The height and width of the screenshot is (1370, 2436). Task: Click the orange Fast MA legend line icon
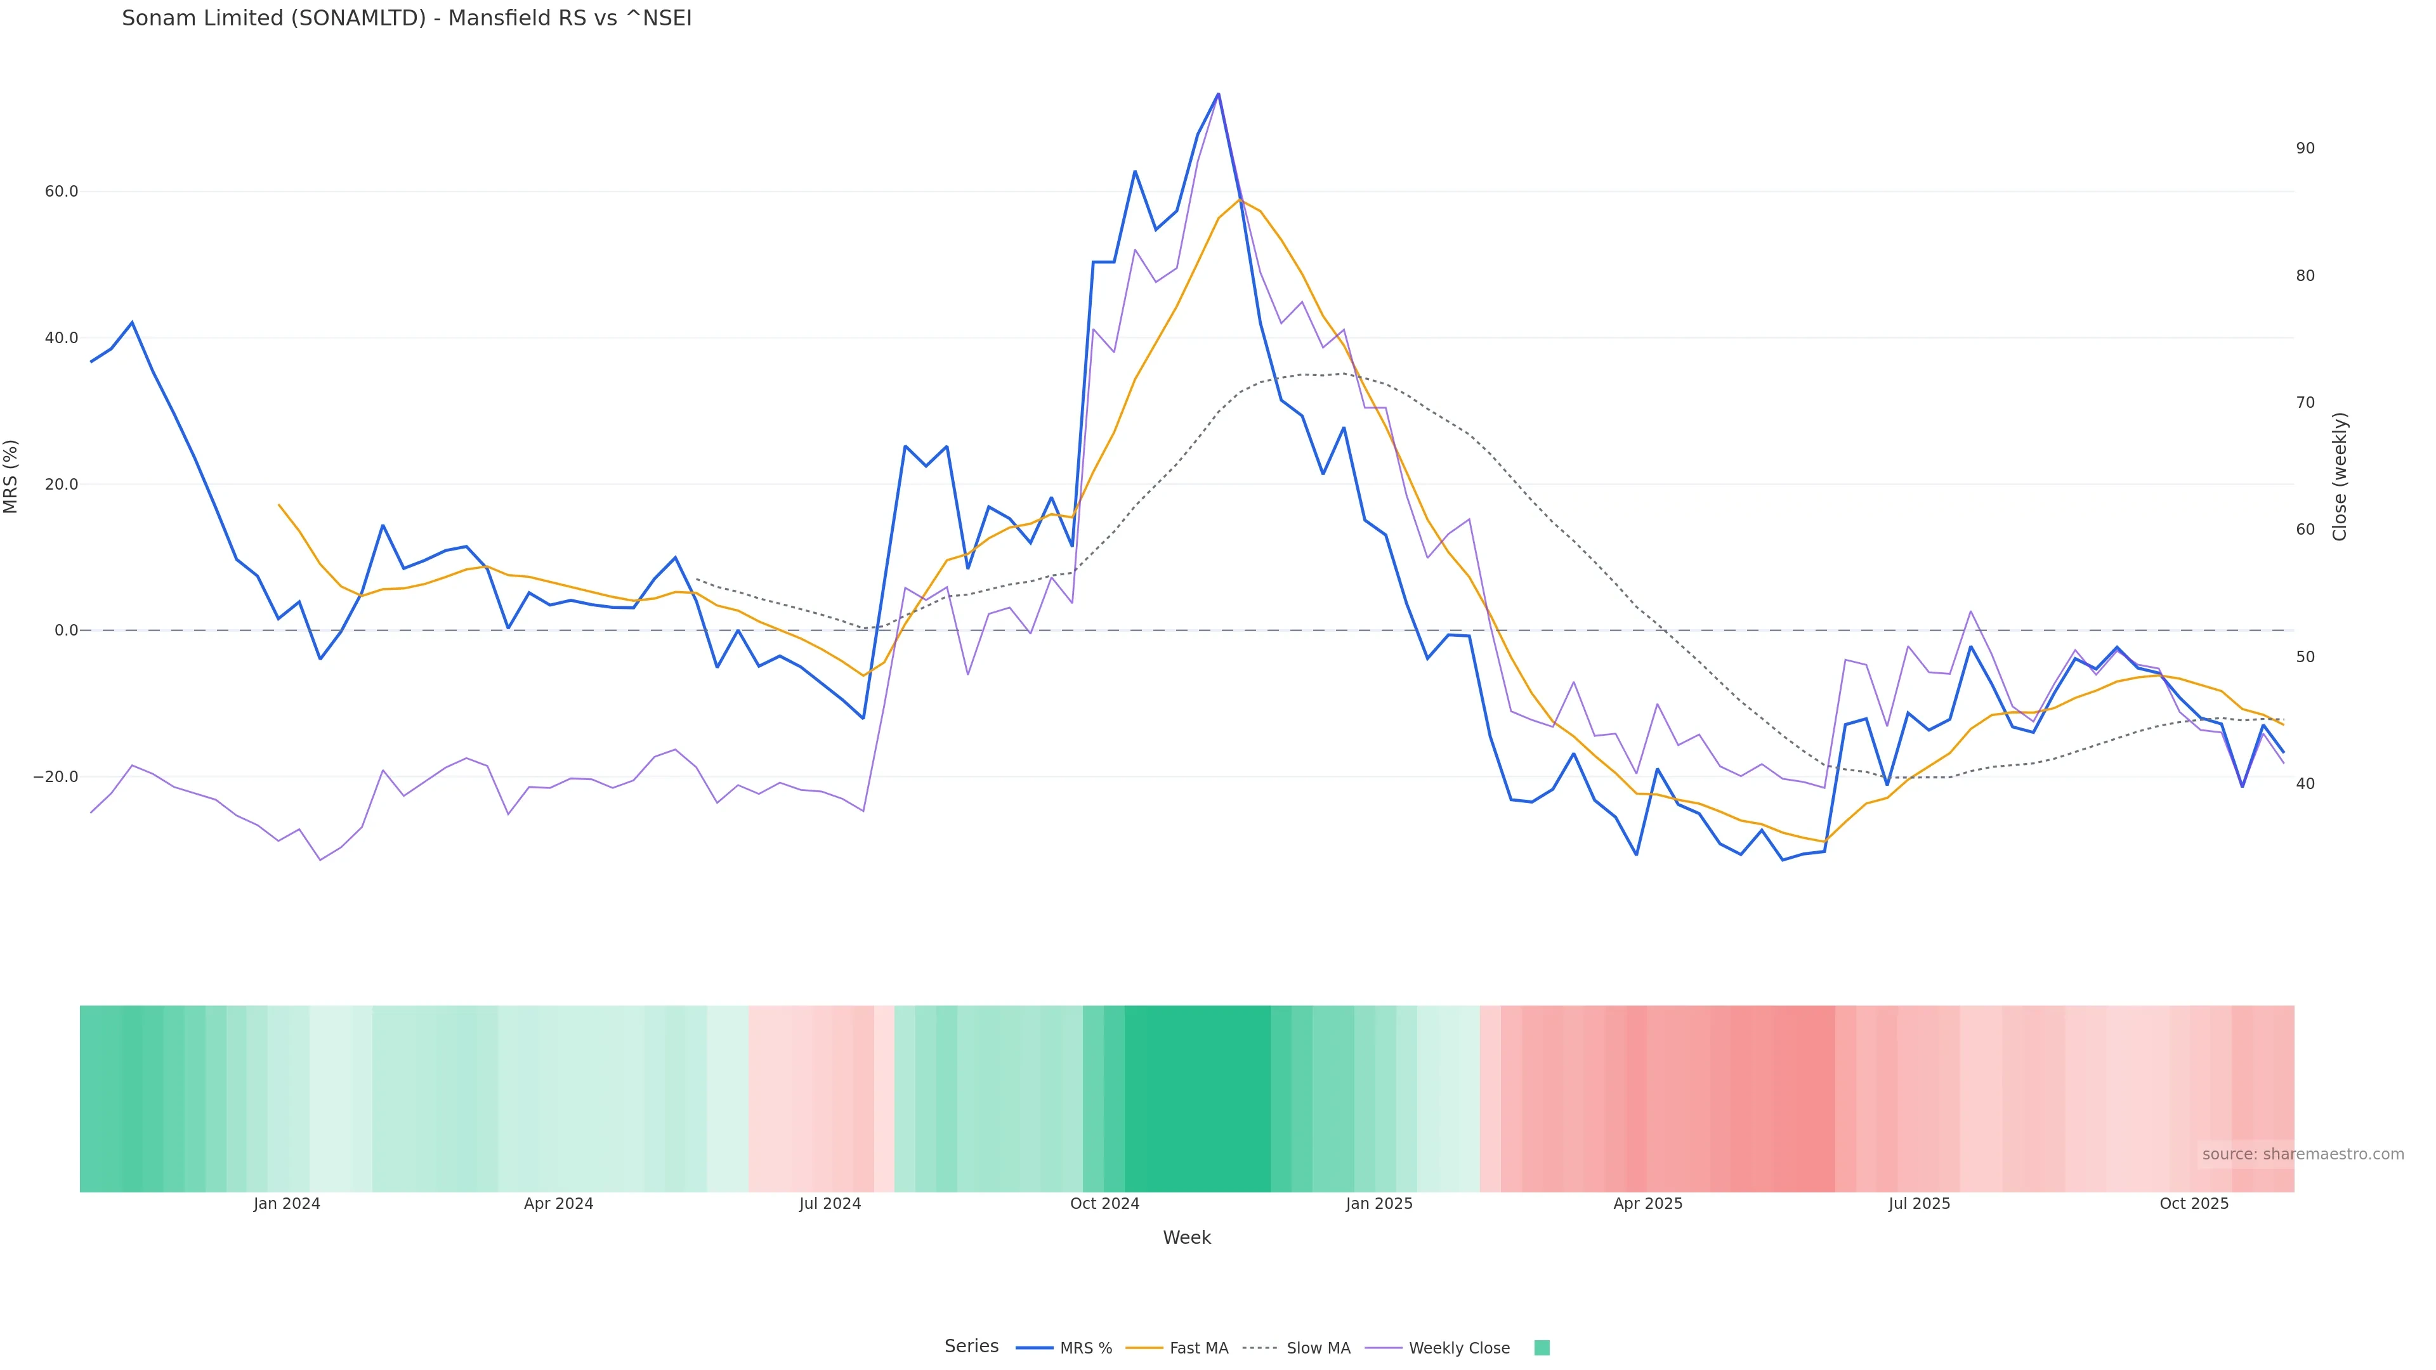(x=1144, y=1348)
